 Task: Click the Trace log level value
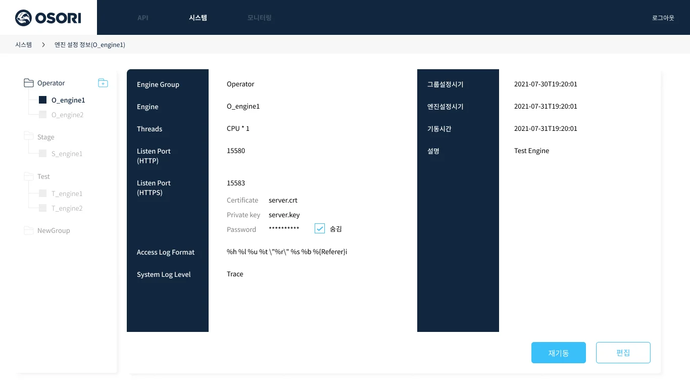235,274
